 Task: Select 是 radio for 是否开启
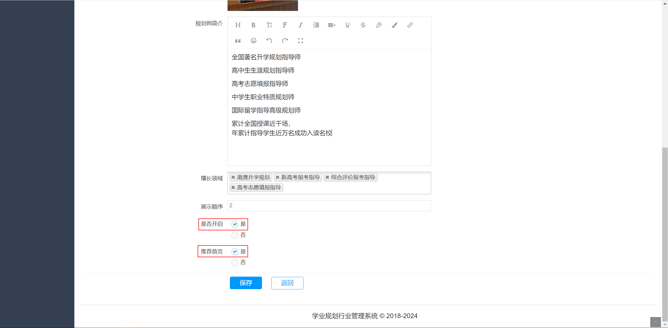click(235, 224)
